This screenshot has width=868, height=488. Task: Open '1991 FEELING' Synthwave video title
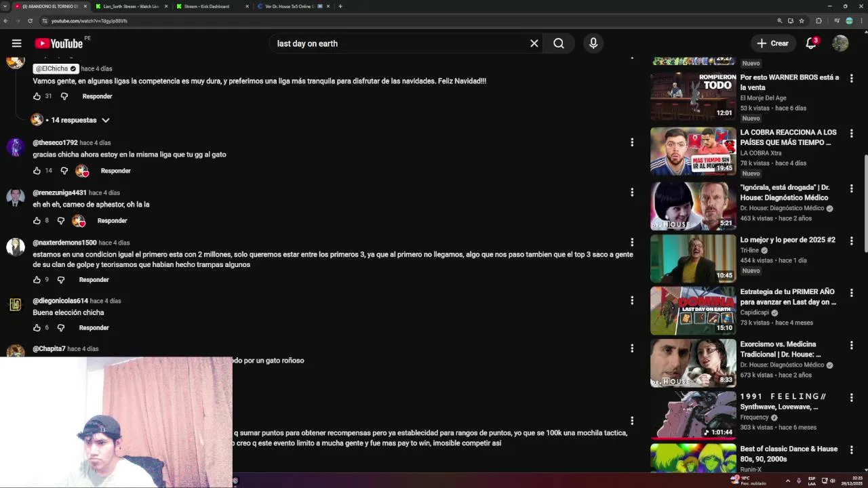(x=783, y=401)
